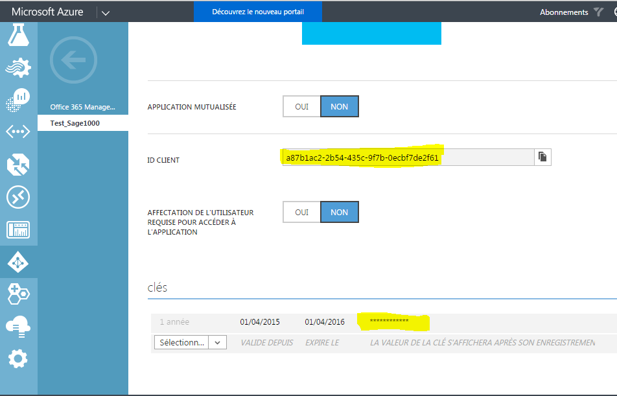Click the ID CLIENT label
617x396 pixels.
click(163, 160)
